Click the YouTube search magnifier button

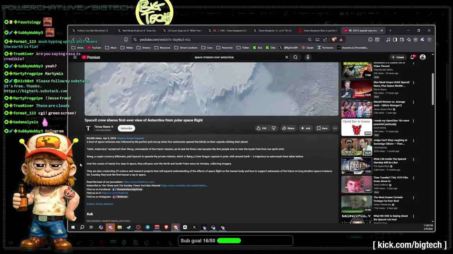[x=296, y=57]
